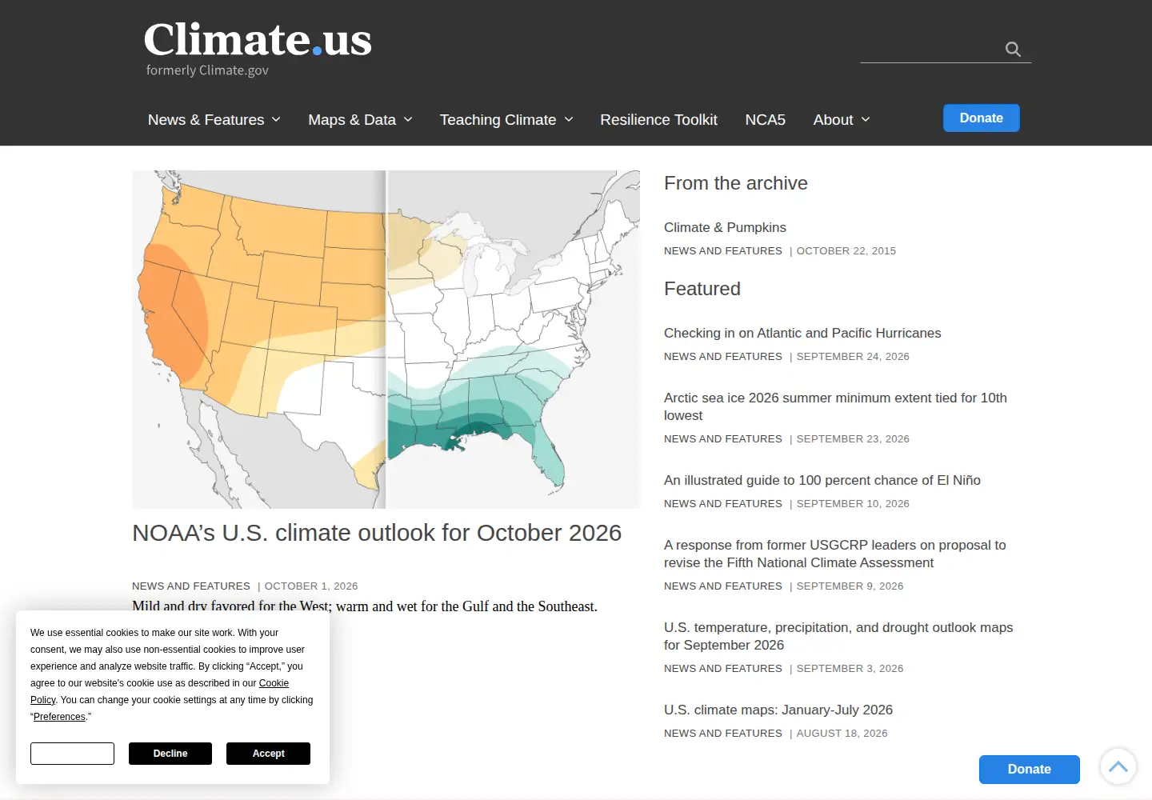Viewport: 1152px width, 800px height.
Task: Click the "SEPTEMBER 24, 2026" date
Action: [x=853, y=357]
